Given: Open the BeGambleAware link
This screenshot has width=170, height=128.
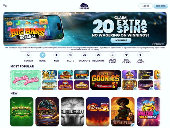Looking at the screenshot, I should coord(158,44).
